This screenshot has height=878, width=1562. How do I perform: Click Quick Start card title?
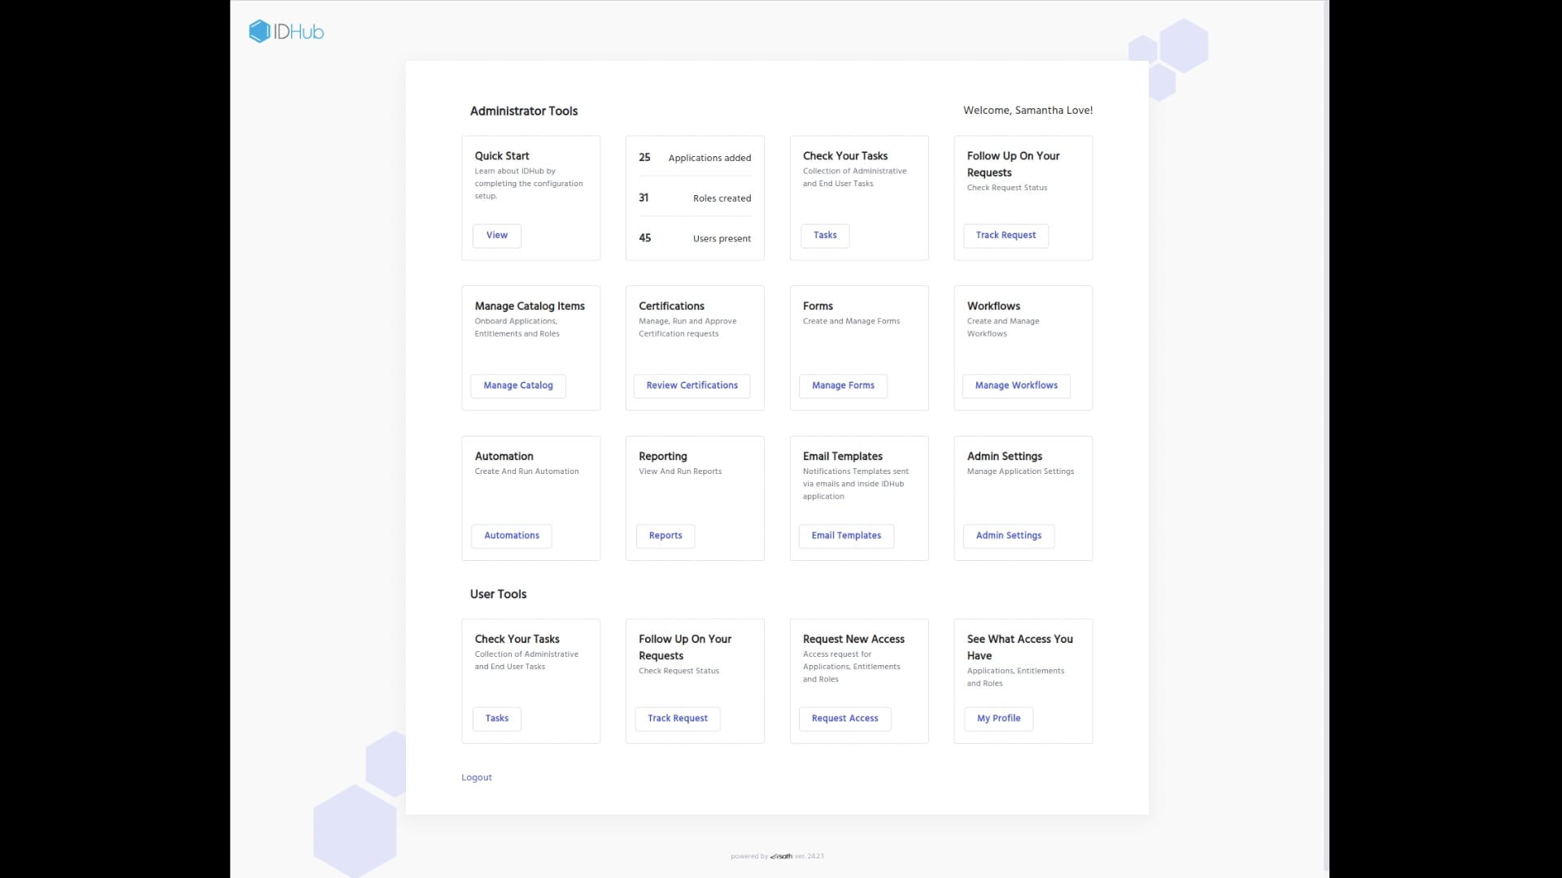(x=502, y=156)
